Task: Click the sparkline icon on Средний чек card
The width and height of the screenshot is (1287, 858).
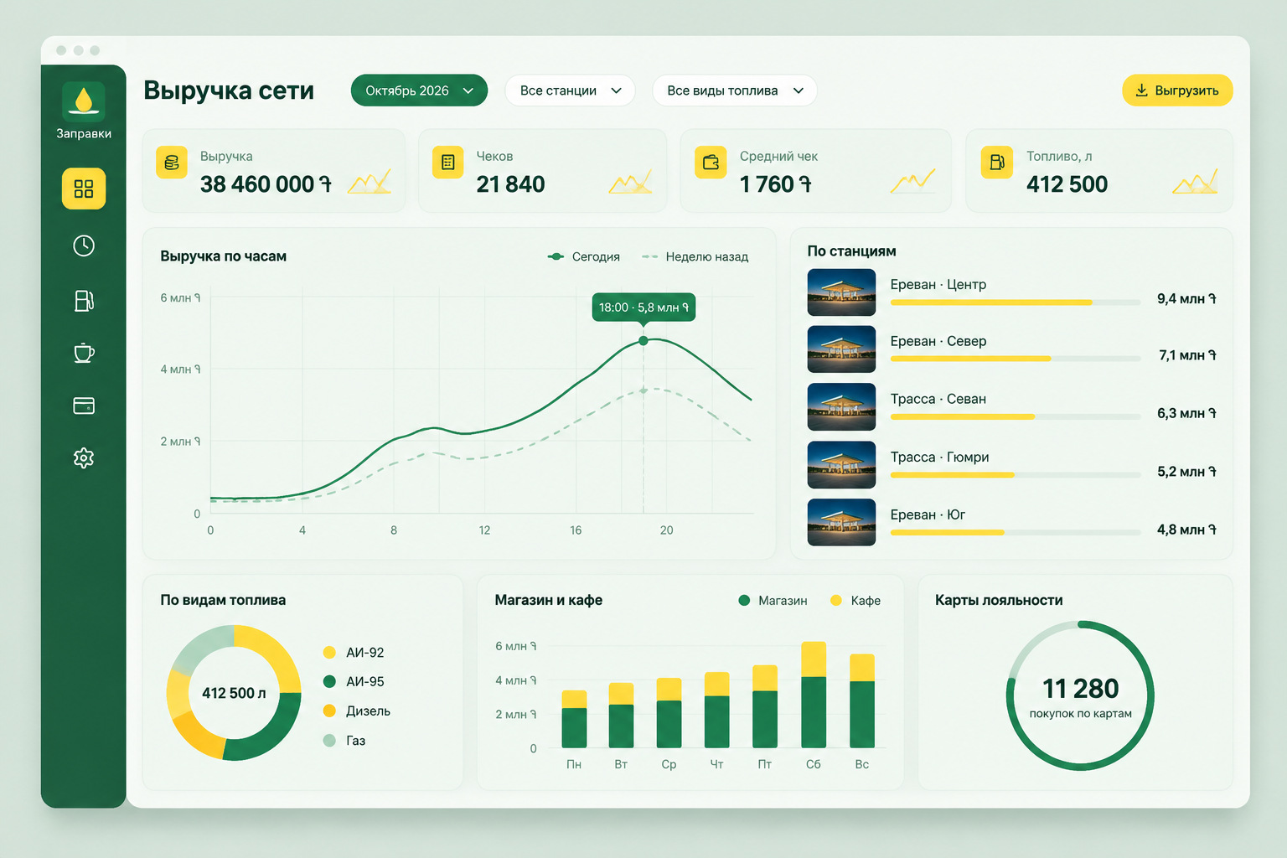Action: (913, 182)
